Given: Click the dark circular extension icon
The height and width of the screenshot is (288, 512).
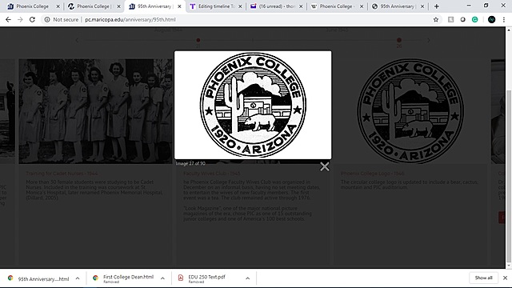Looking at the screenshot, I should (x=462, y=19).
